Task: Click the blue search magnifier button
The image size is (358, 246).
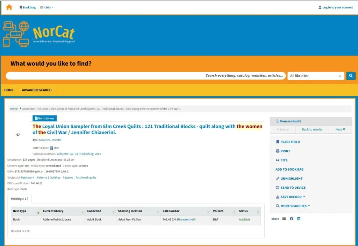Action: pos(351,76)
